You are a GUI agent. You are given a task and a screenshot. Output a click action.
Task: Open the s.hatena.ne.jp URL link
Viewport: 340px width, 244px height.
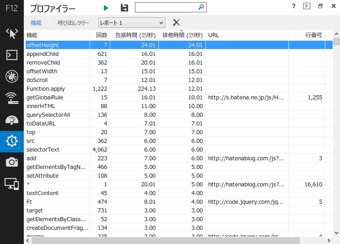pyautogui.click(x=246, y=98)
